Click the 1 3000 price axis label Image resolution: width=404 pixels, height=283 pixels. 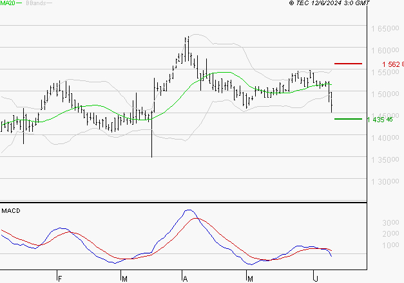click(x=385, y=182)
